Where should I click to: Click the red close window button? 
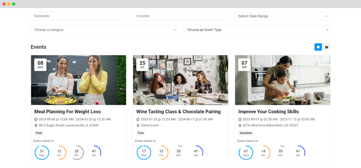pyautogui.click(x=4, y=4)
